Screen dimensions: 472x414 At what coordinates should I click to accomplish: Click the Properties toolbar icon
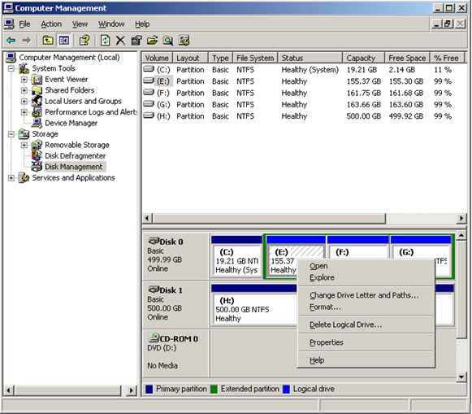tap(136, 40)
